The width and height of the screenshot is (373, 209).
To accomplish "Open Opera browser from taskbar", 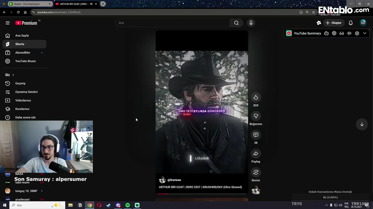I will (x=99, y=205).
